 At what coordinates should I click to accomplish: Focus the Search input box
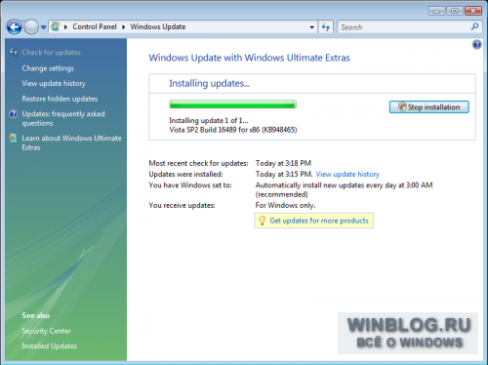pos(403,27)
